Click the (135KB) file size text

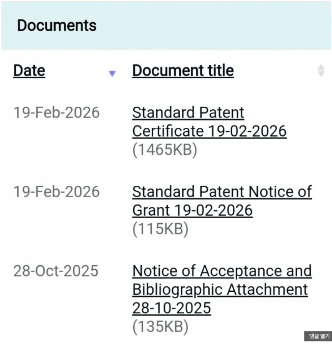pos(160,327)
